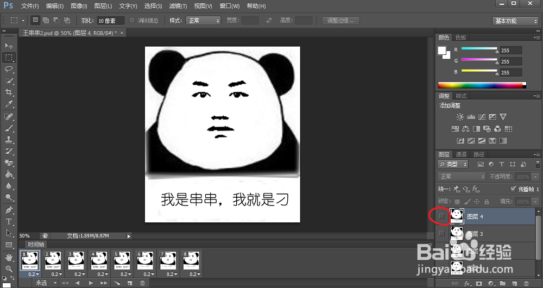The height and width of the screenshot is (288, 543).
Task: Lock position using the move-lock icon
Action: click(x=477, y=202)
